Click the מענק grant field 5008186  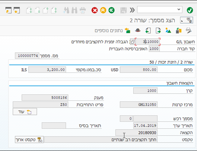pyautogui.click(x=45, y=98)
